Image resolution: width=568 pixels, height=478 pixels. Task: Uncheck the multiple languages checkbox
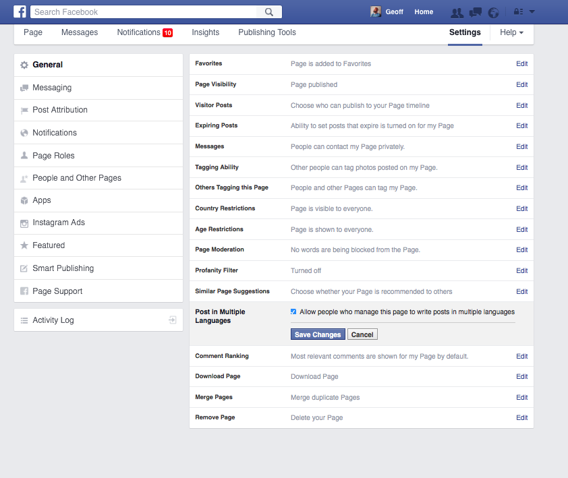[293, 311]
